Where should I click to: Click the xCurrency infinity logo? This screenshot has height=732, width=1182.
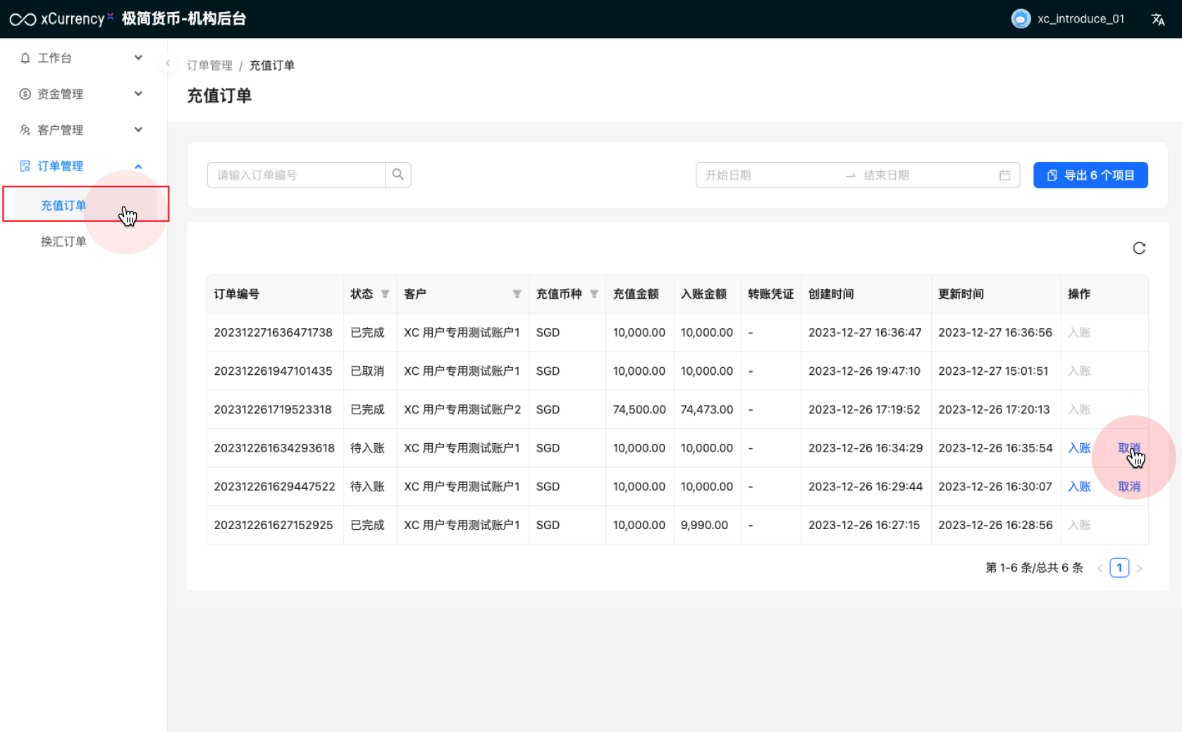pos(23,19)
